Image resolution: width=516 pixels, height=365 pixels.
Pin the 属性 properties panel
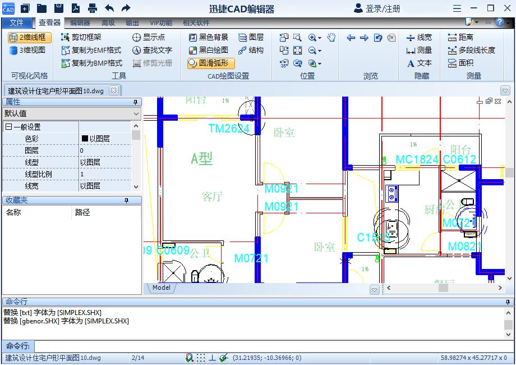pos(135,102)
